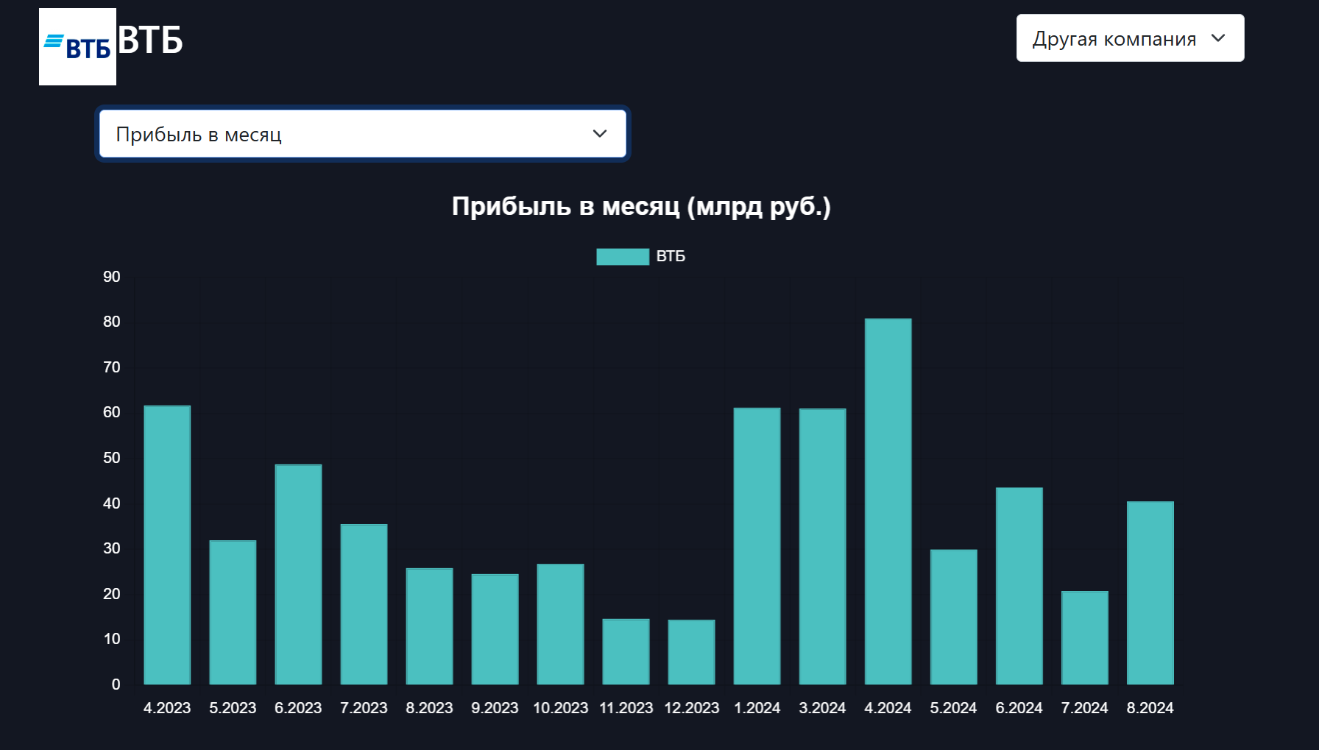
Task: Click the y-axis value 70
Action: pyautogui.click(x=112, y=367)
